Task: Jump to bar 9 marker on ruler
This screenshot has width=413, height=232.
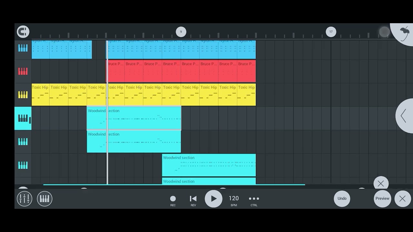Action: 181,32
